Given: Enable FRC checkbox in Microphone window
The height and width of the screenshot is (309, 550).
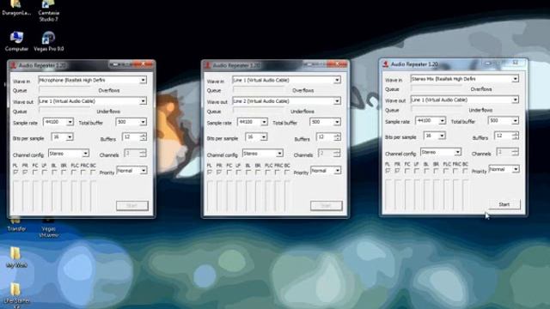Looking at the screenshot, I should click(83, 173).
